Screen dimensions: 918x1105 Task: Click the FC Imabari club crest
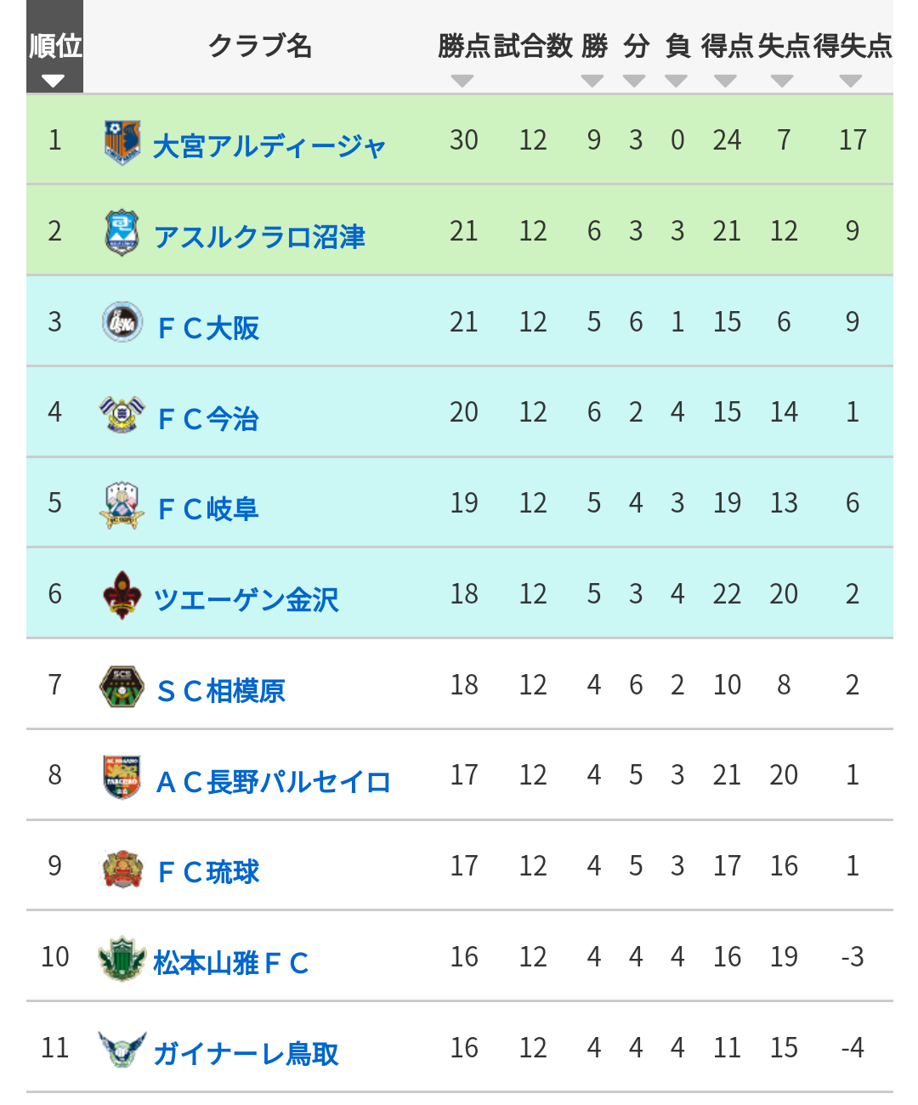coord(122,414)
